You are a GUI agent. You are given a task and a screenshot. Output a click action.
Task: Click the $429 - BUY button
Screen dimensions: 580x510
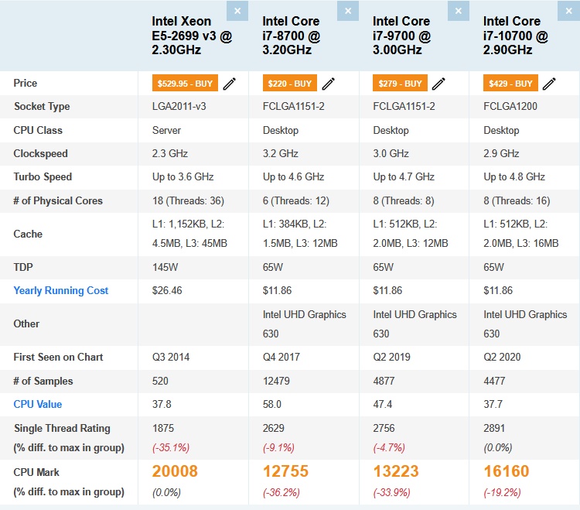click(510, 84)
